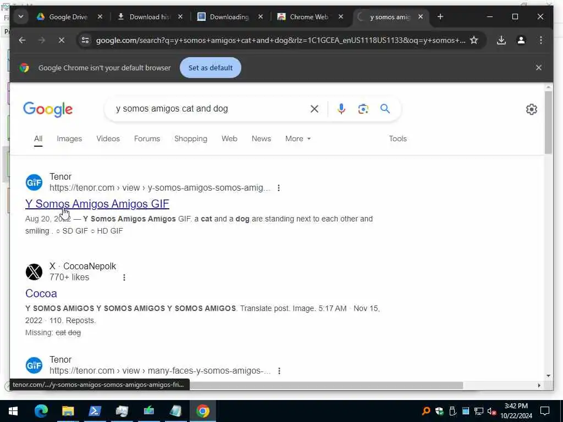Open the Chrome profile icon
The width and height of the screenshot is (563, 422).
[x=521, y=40]
